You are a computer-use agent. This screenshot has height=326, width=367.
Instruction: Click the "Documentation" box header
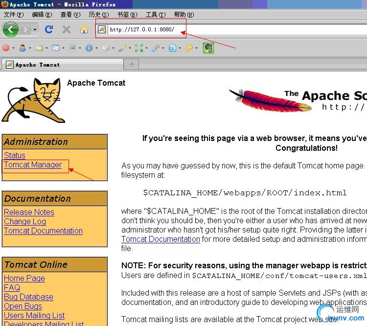pyautogui.click(x=54, y=199)
